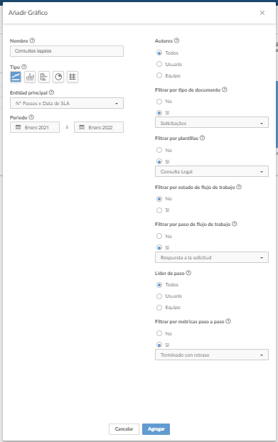The width and height of the screenshot is (278, 442).
Task: Select Si for Filtrar por estado de flujo
Action: click(159, 210)
